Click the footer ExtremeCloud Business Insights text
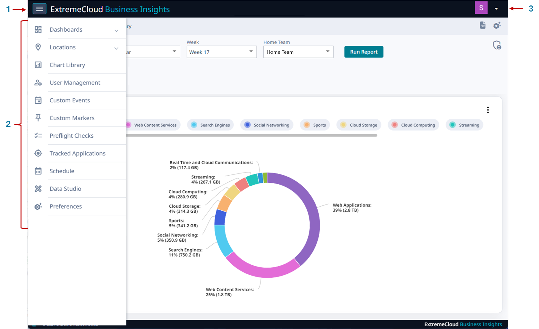Viewport: 539px width, 329px height. click(x=463, y=324)
